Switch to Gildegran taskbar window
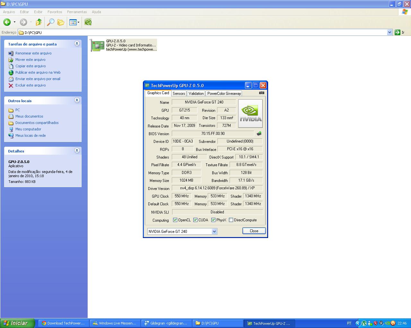 pyautogui.click(x=167, y=323)
